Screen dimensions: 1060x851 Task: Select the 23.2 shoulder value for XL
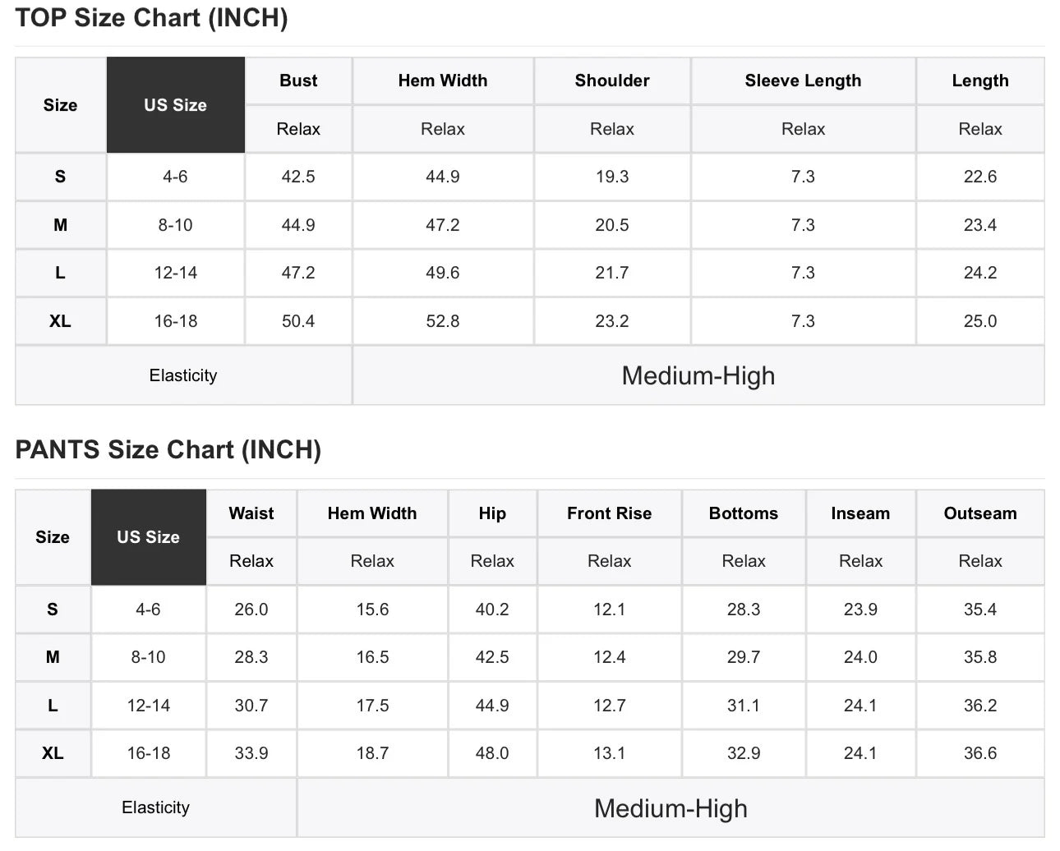[612, 321]
